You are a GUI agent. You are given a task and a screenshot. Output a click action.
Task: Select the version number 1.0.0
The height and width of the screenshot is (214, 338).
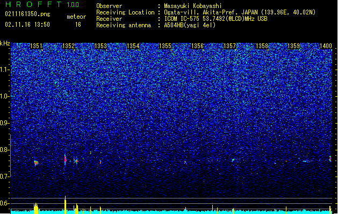pos(73,4)
